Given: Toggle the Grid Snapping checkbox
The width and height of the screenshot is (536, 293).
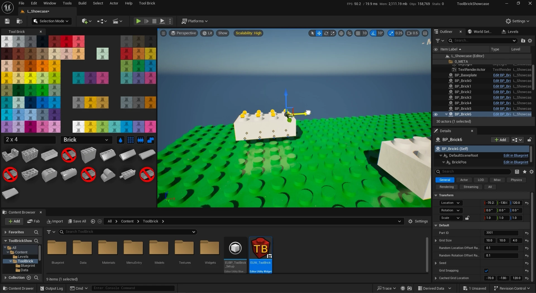Looking at the screenshot, I should pos(486,271).
